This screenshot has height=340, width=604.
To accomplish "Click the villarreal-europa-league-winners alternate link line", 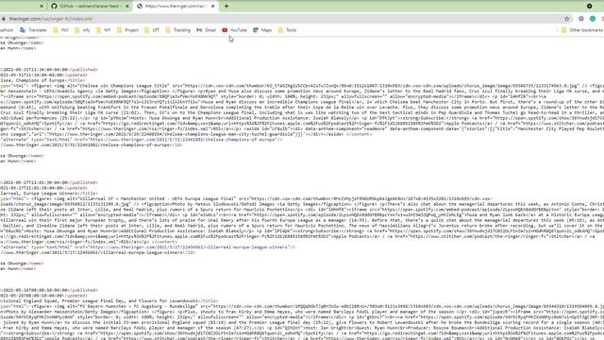I will [147, 247].
